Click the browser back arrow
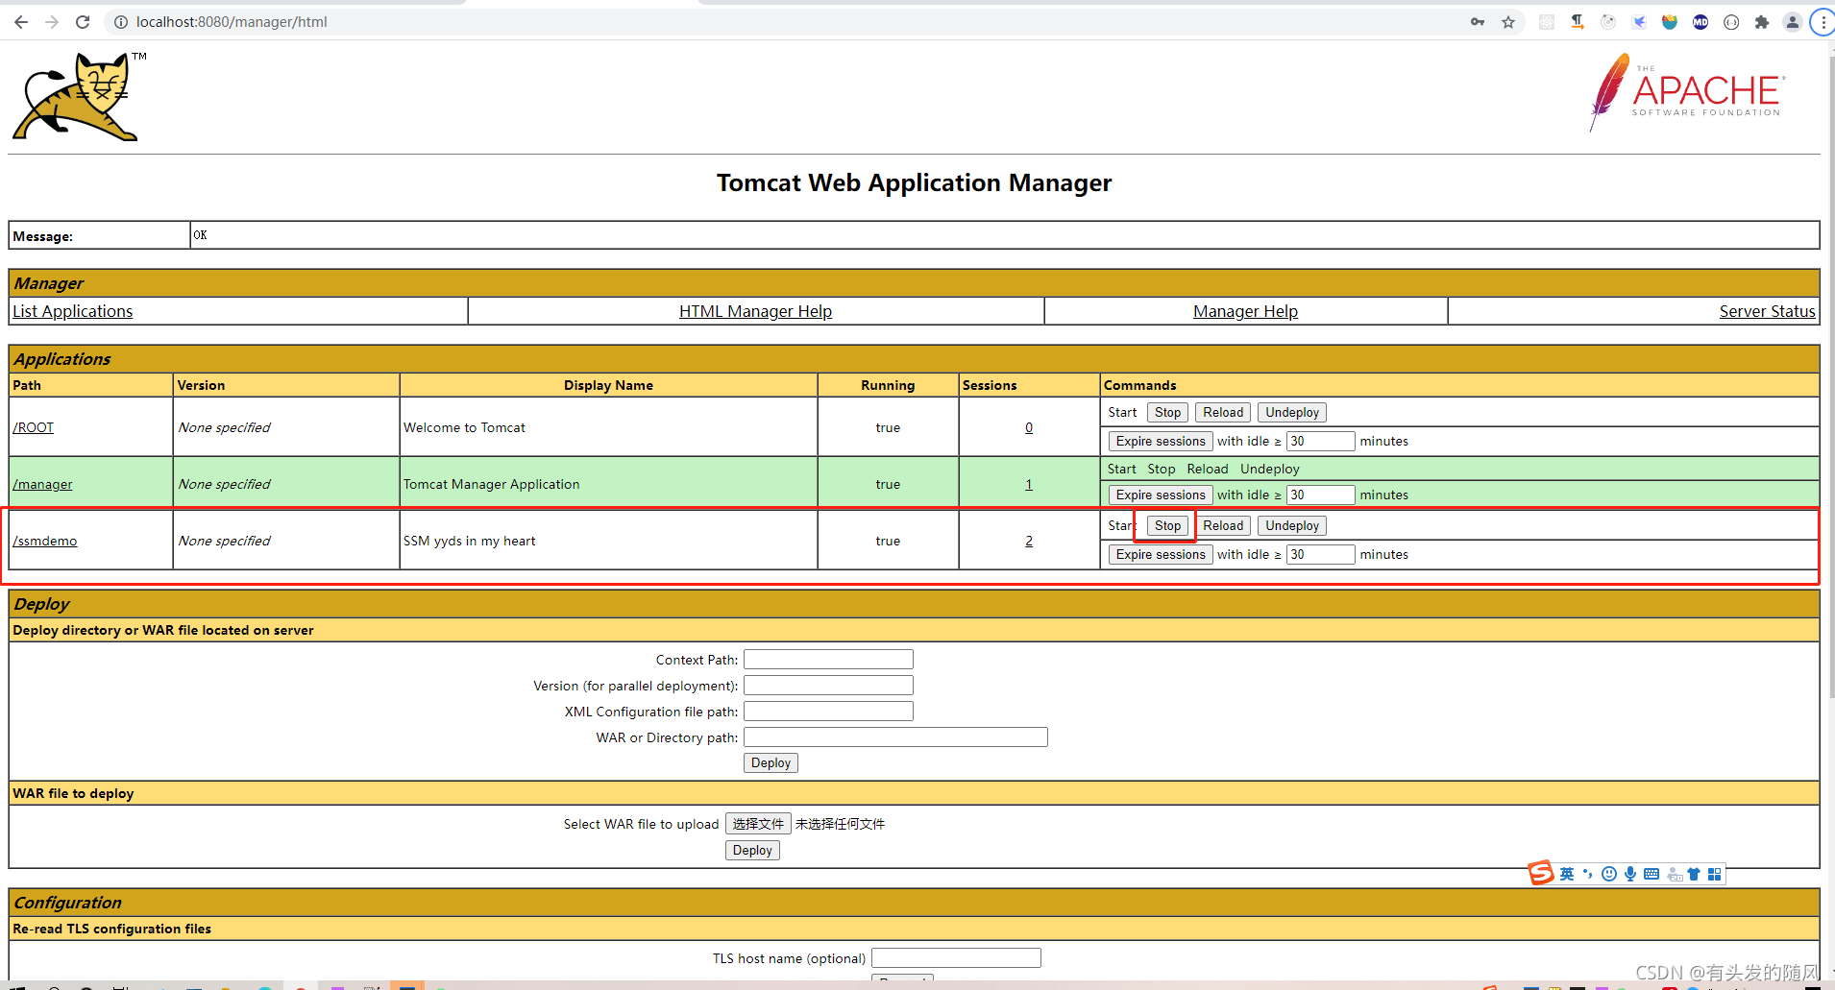Viewport: 1835px width, 990px height. [21, 22]
